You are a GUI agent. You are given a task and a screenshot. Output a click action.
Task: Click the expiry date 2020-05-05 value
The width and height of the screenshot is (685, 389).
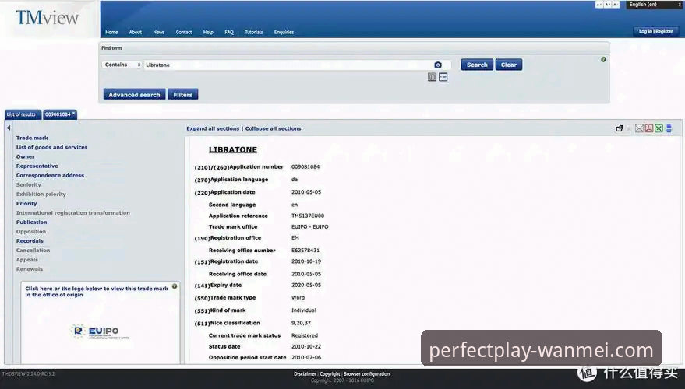[306, 286]
